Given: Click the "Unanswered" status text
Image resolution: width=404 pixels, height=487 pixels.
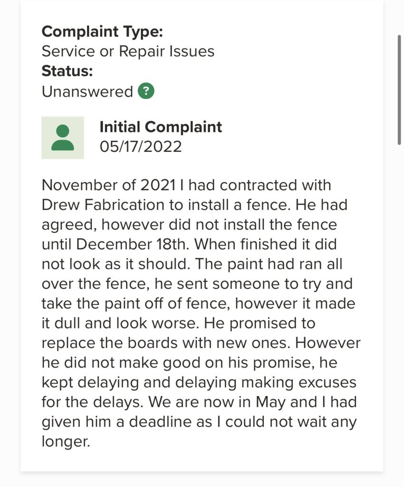Looking at the screenshot, I should tap(87, 91).
